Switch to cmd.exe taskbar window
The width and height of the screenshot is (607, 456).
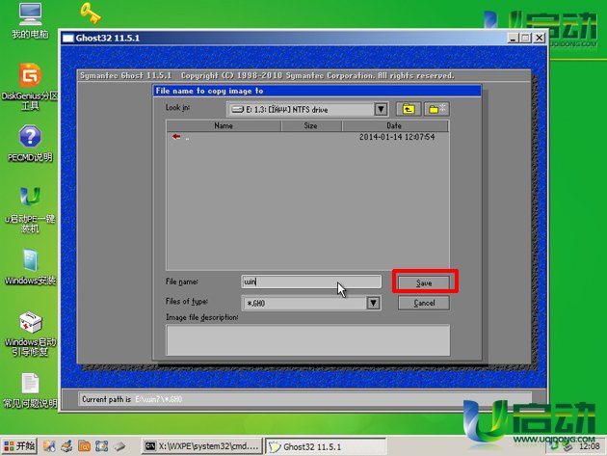tap(202, 446)
